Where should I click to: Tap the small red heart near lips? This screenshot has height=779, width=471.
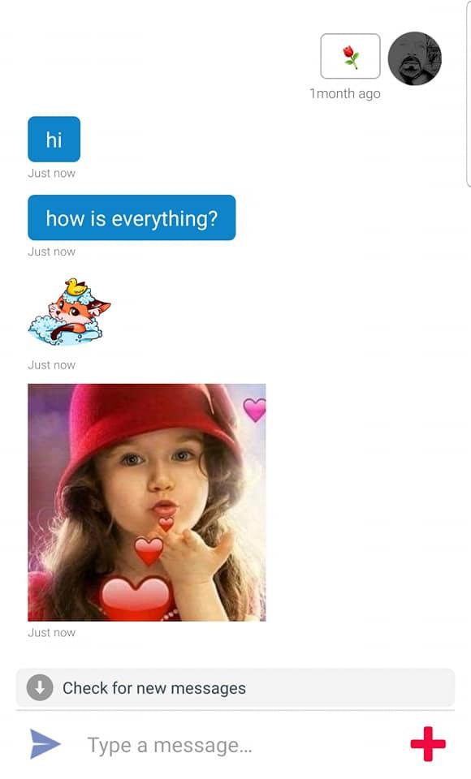pyautogui.click(x=166, y=523)
